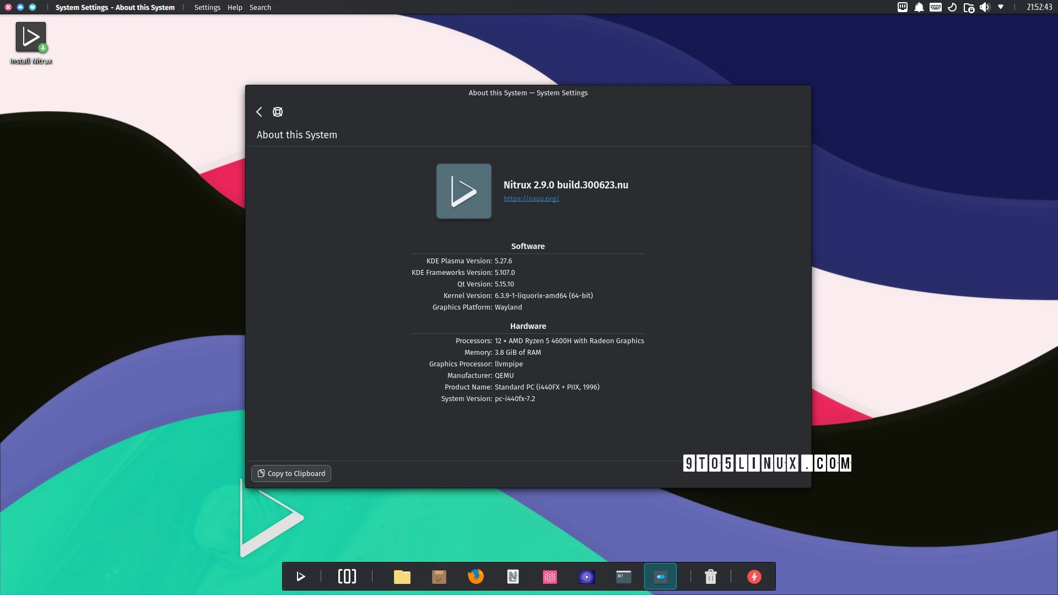This screenshot has width=1058, height=595.
Task: Click the Firefox browser taskbar icon
Action: pos(476,576)
